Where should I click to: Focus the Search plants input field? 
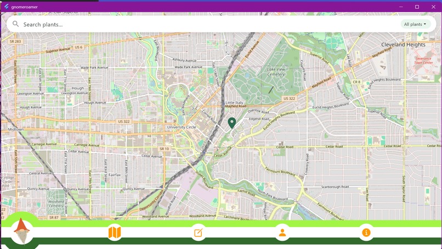[222, 24]
